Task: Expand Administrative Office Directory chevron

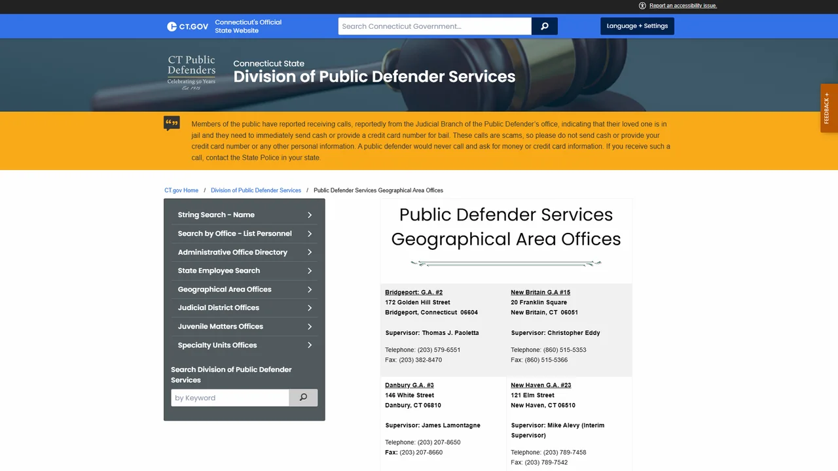Action: pos(310,252)
